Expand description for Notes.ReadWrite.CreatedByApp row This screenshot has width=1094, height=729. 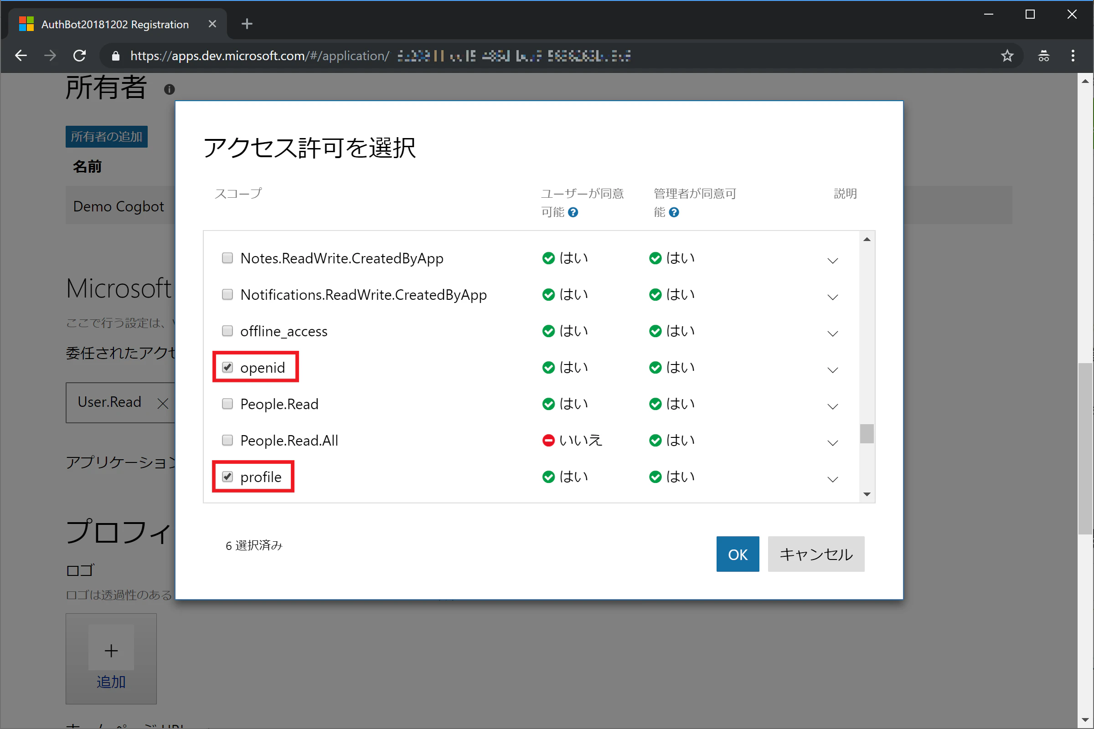(833, 260)
